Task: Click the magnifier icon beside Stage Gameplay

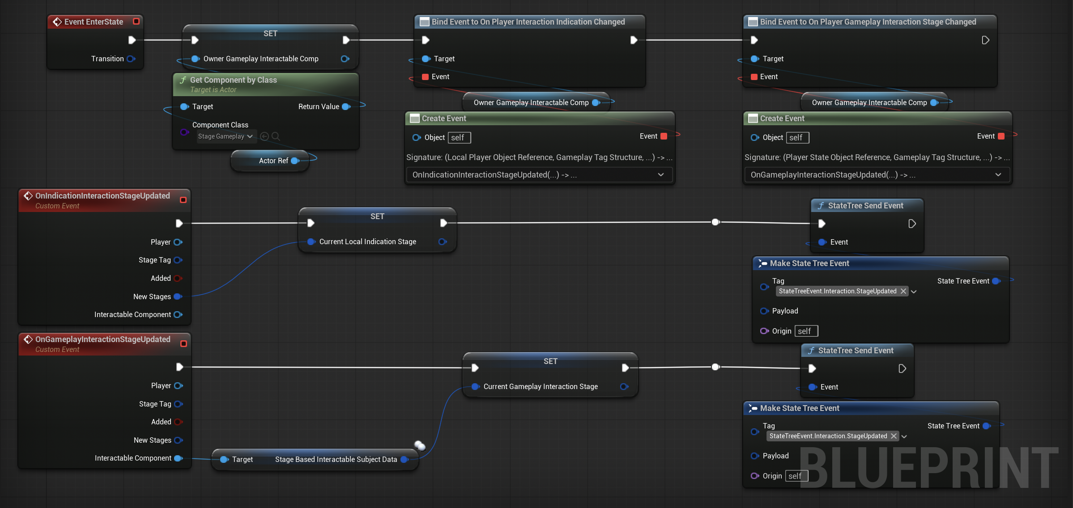Action: pos(276,136)
